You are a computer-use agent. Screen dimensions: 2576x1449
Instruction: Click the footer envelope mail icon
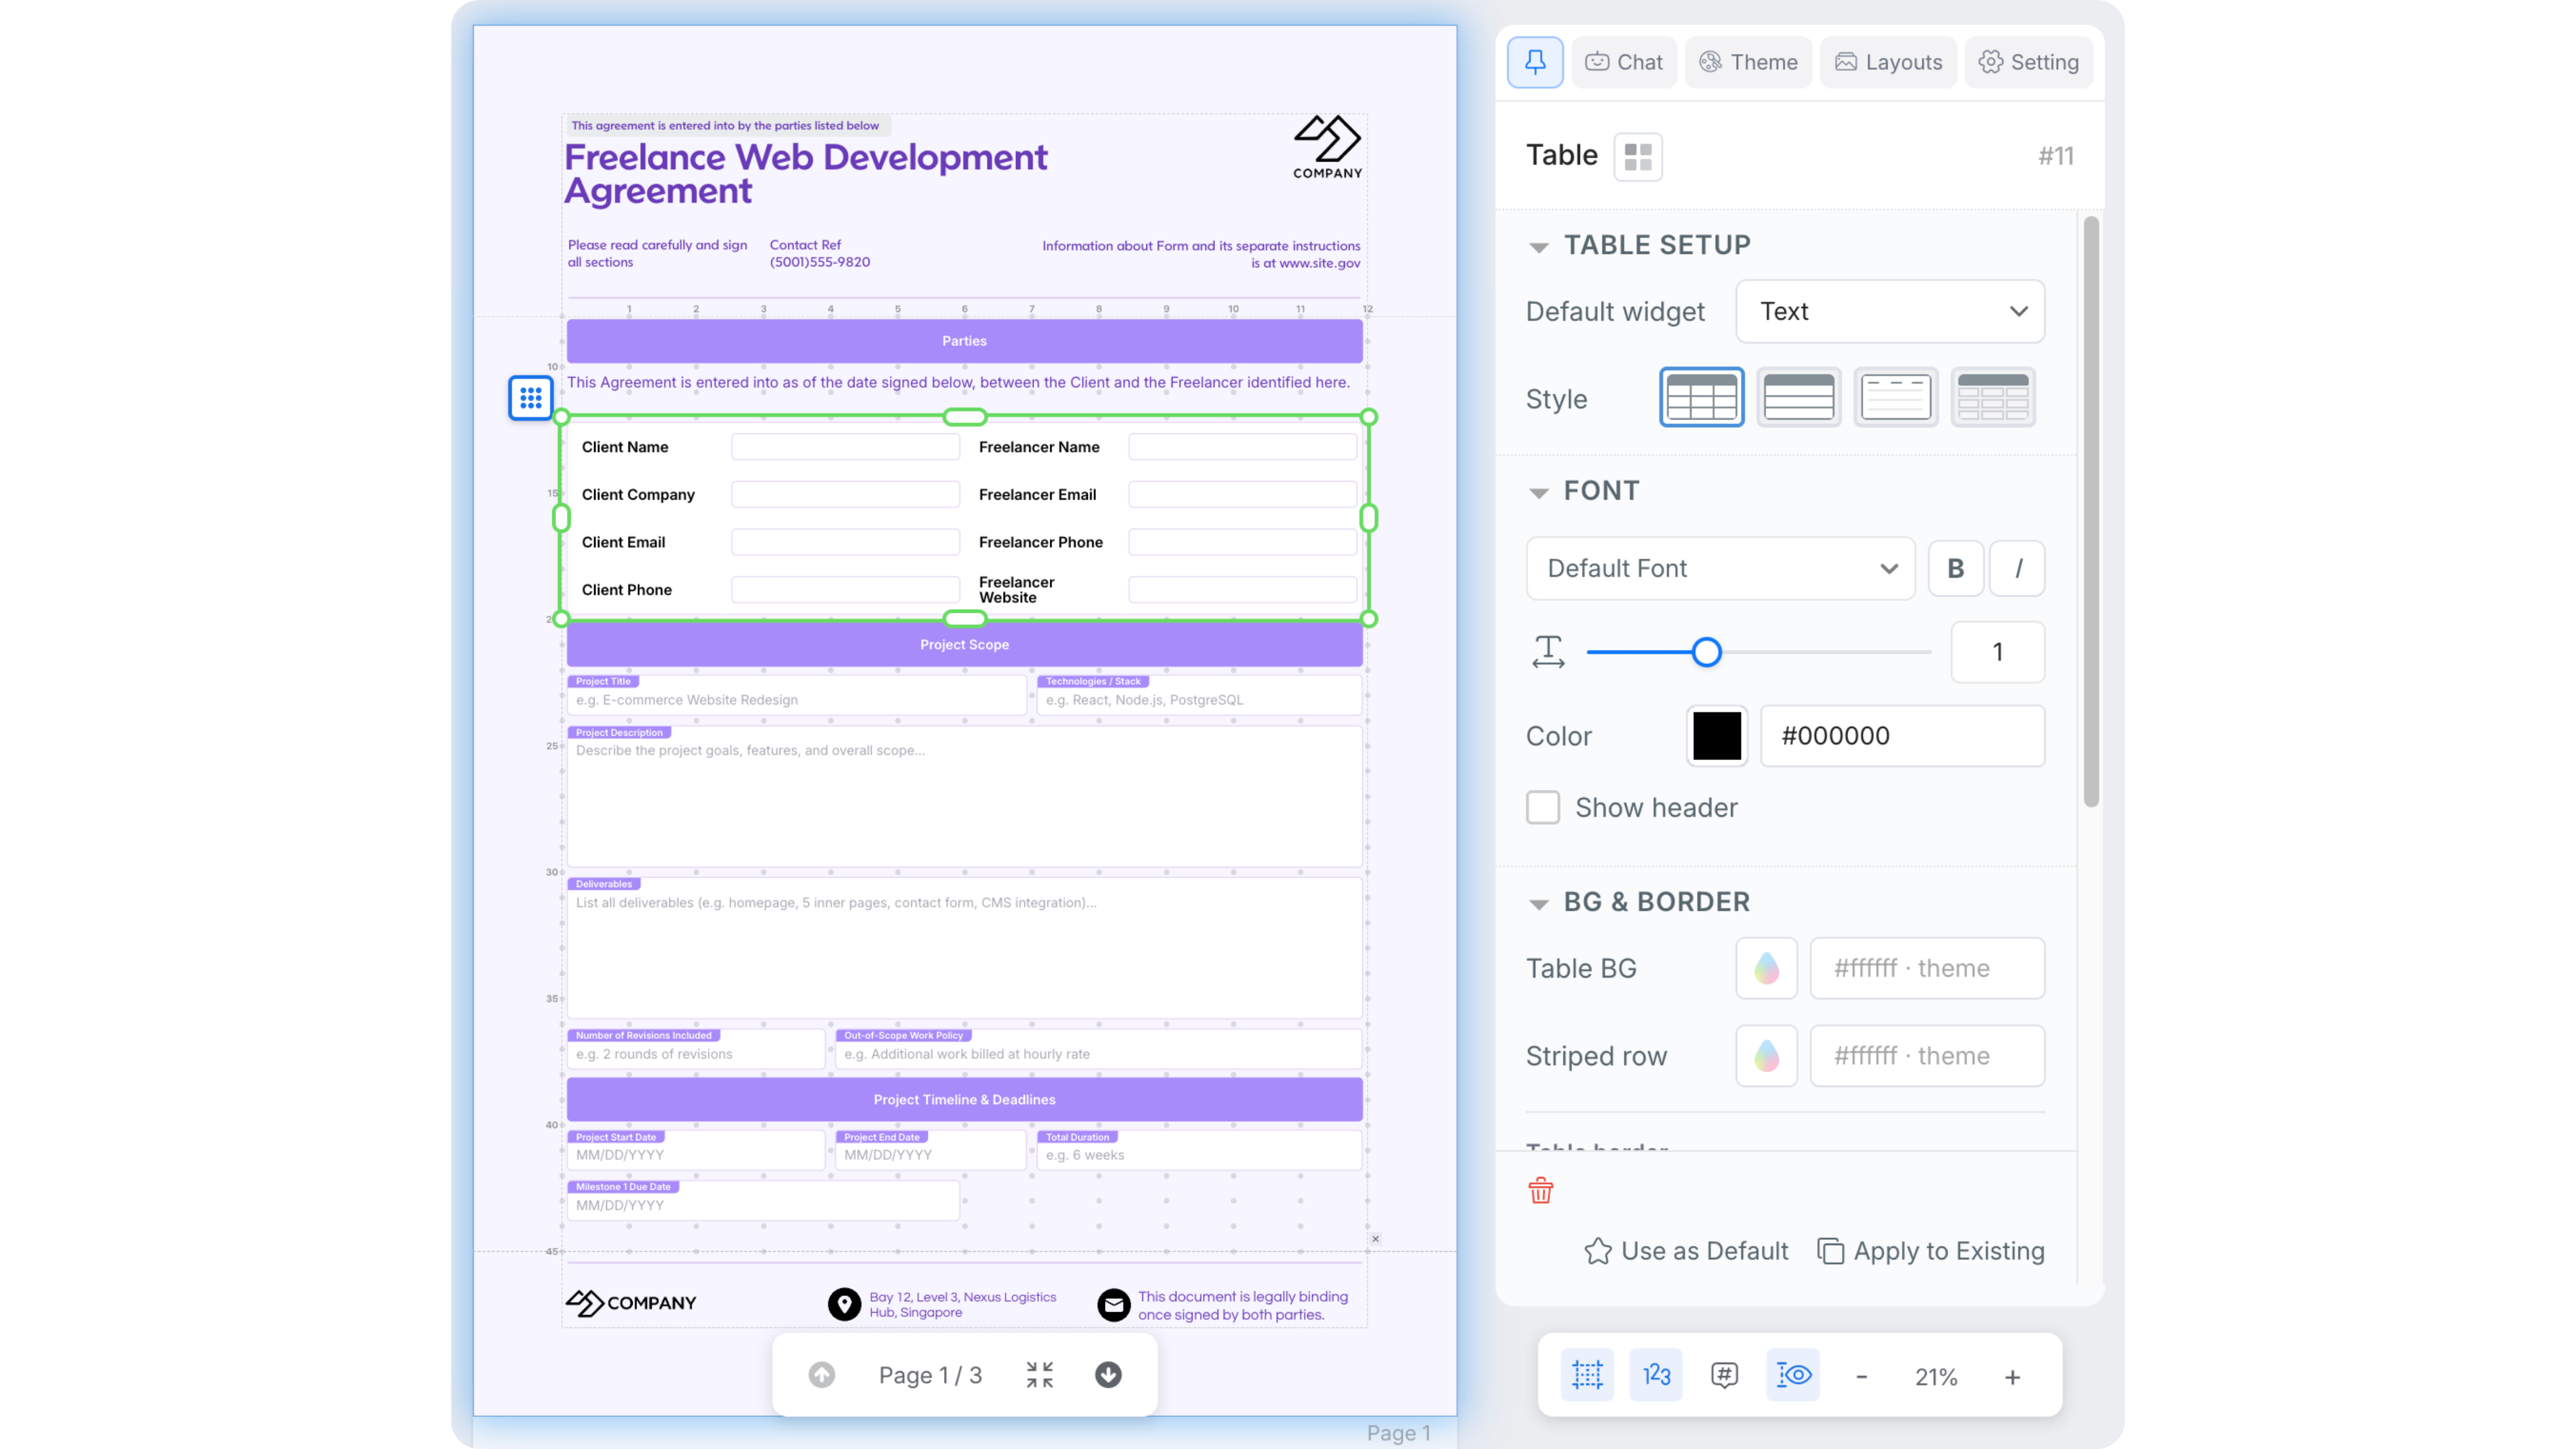[1113, 1304]
